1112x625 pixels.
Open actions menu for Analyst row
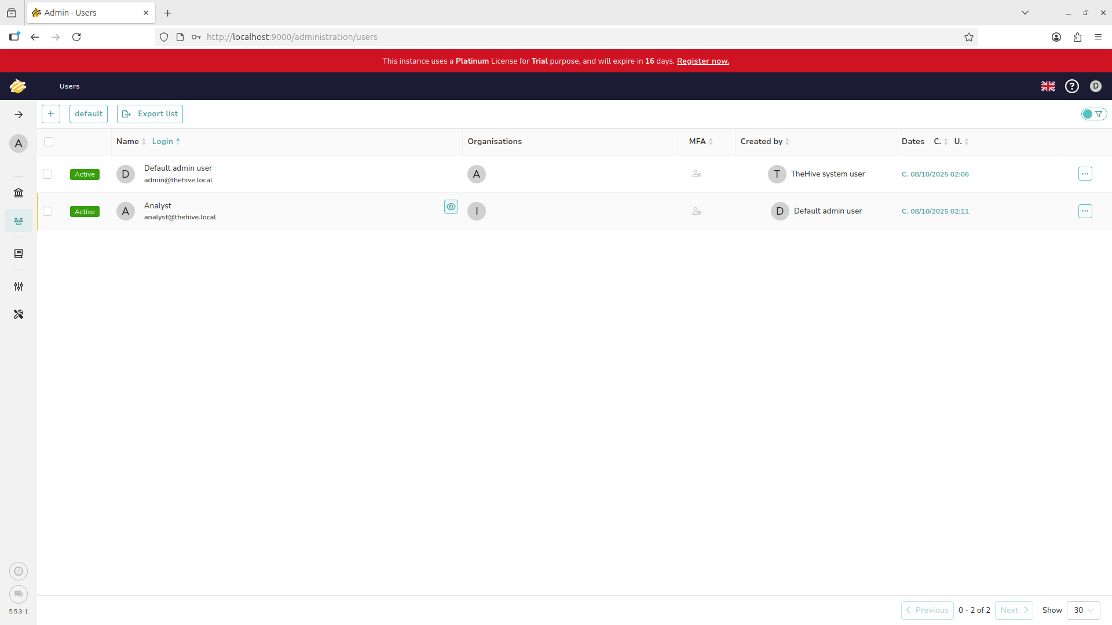1085,211
